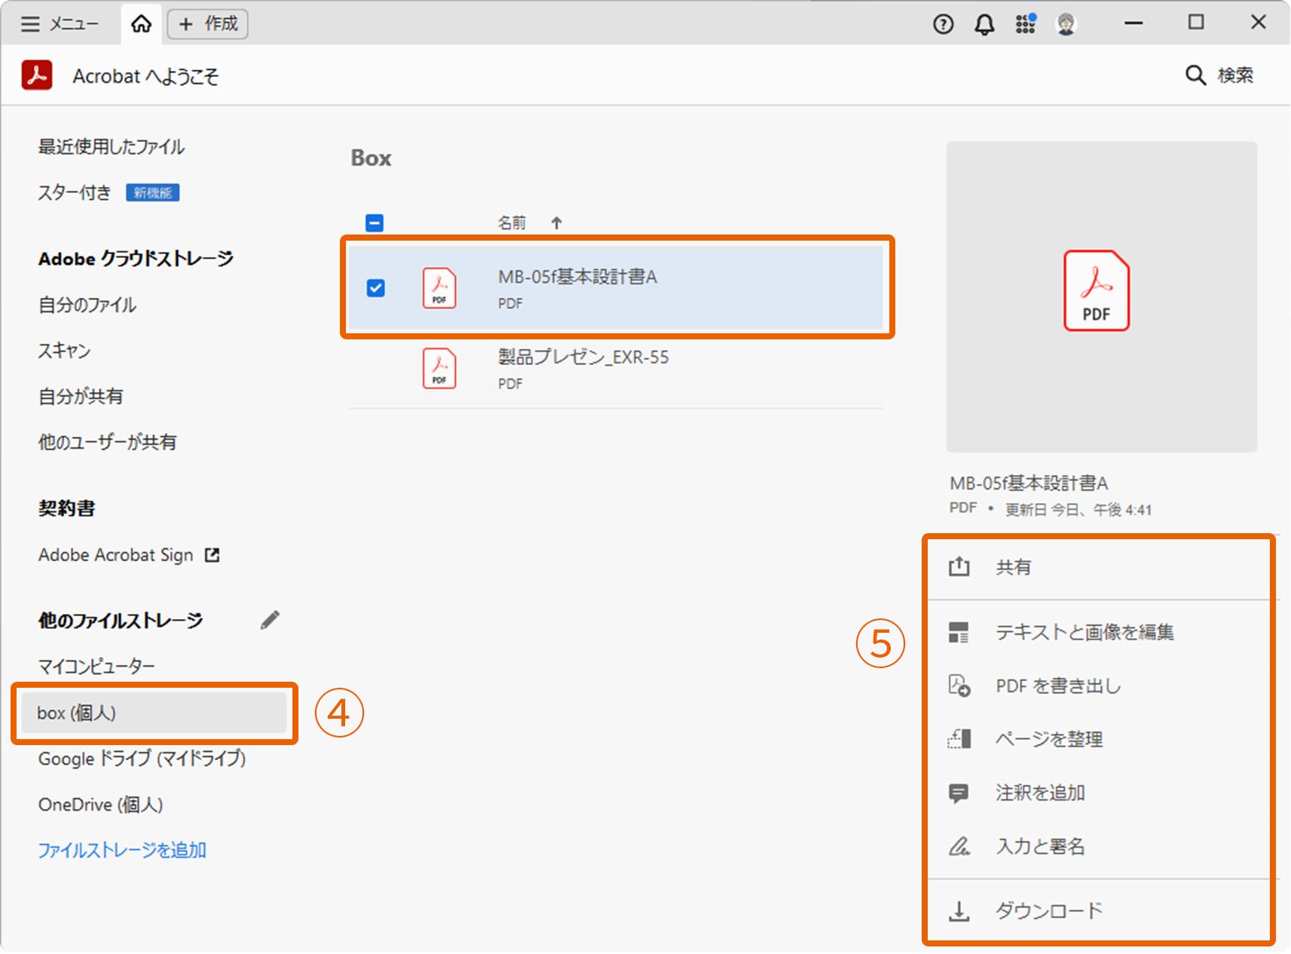Click the 検索 search magnifier
The image size is (1291, 954).
click(1195, 75)
